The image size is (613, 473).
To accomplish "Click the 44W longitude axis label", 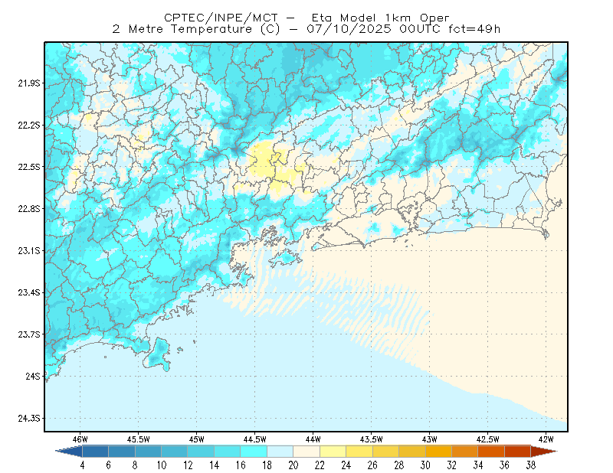I will point(313,439).
